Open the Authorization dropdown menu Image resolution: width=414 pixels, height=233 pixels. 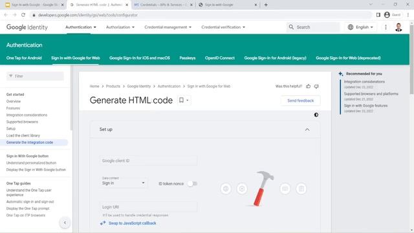(120, 27)
